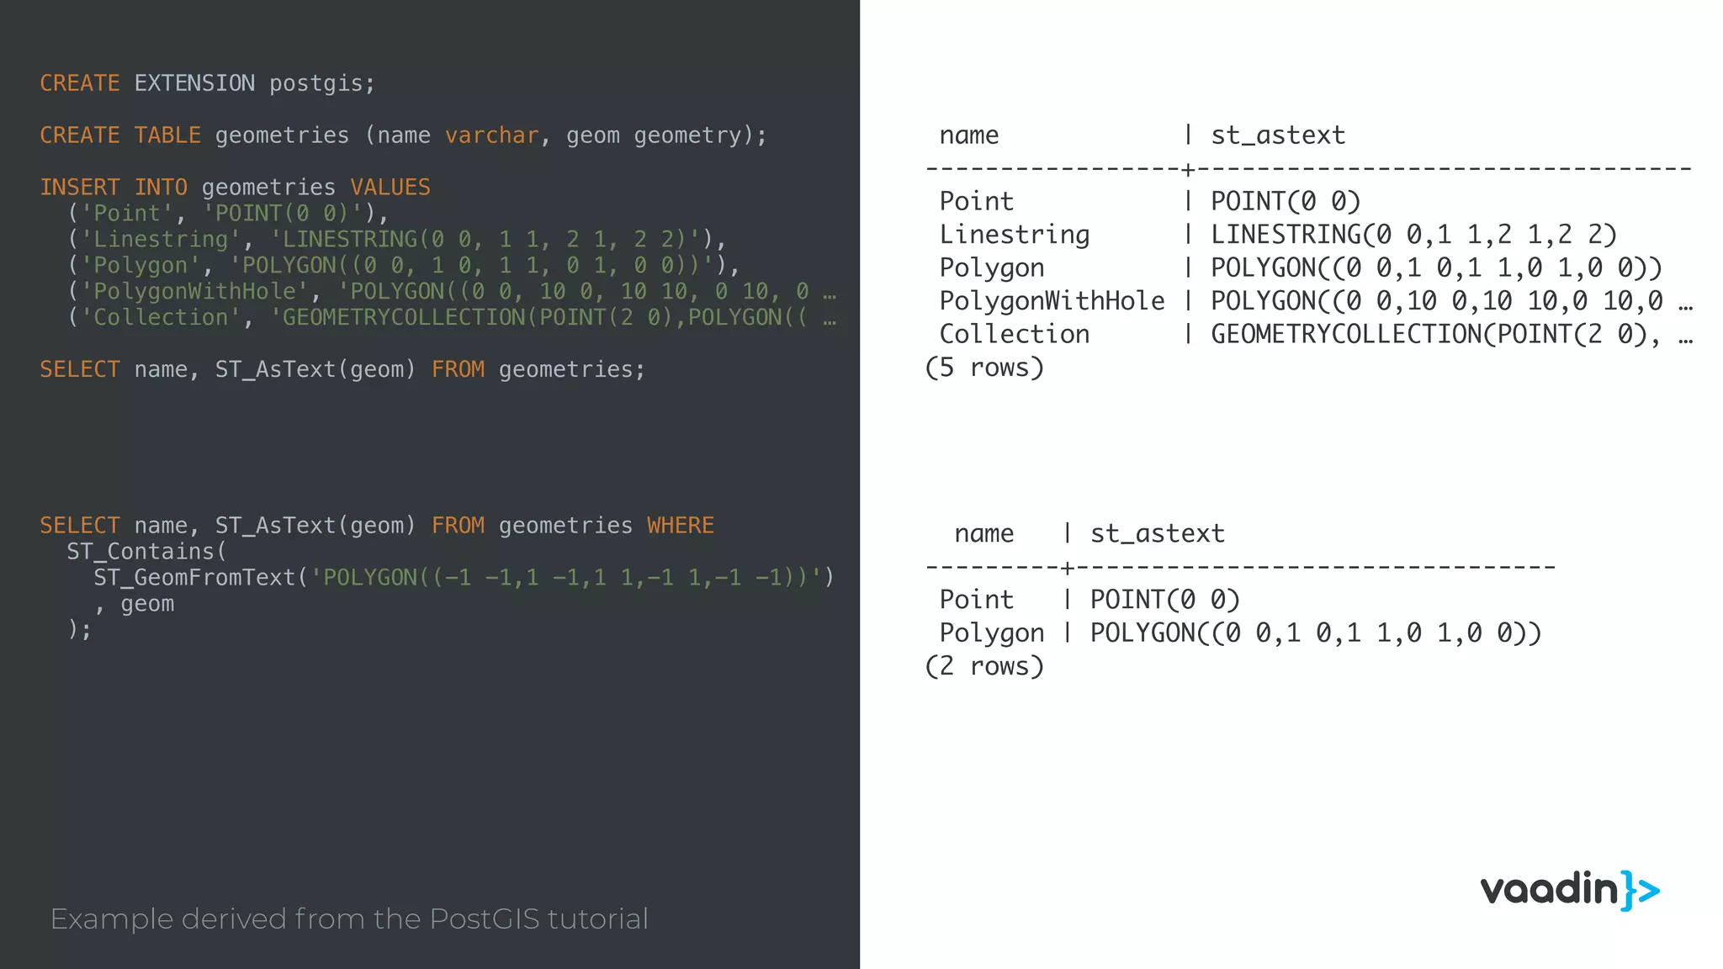Image resolution: width=1723 pixels, height=969 pixels.
Task: Click the 'Linestring' insert code line
Action: [396, 239]
